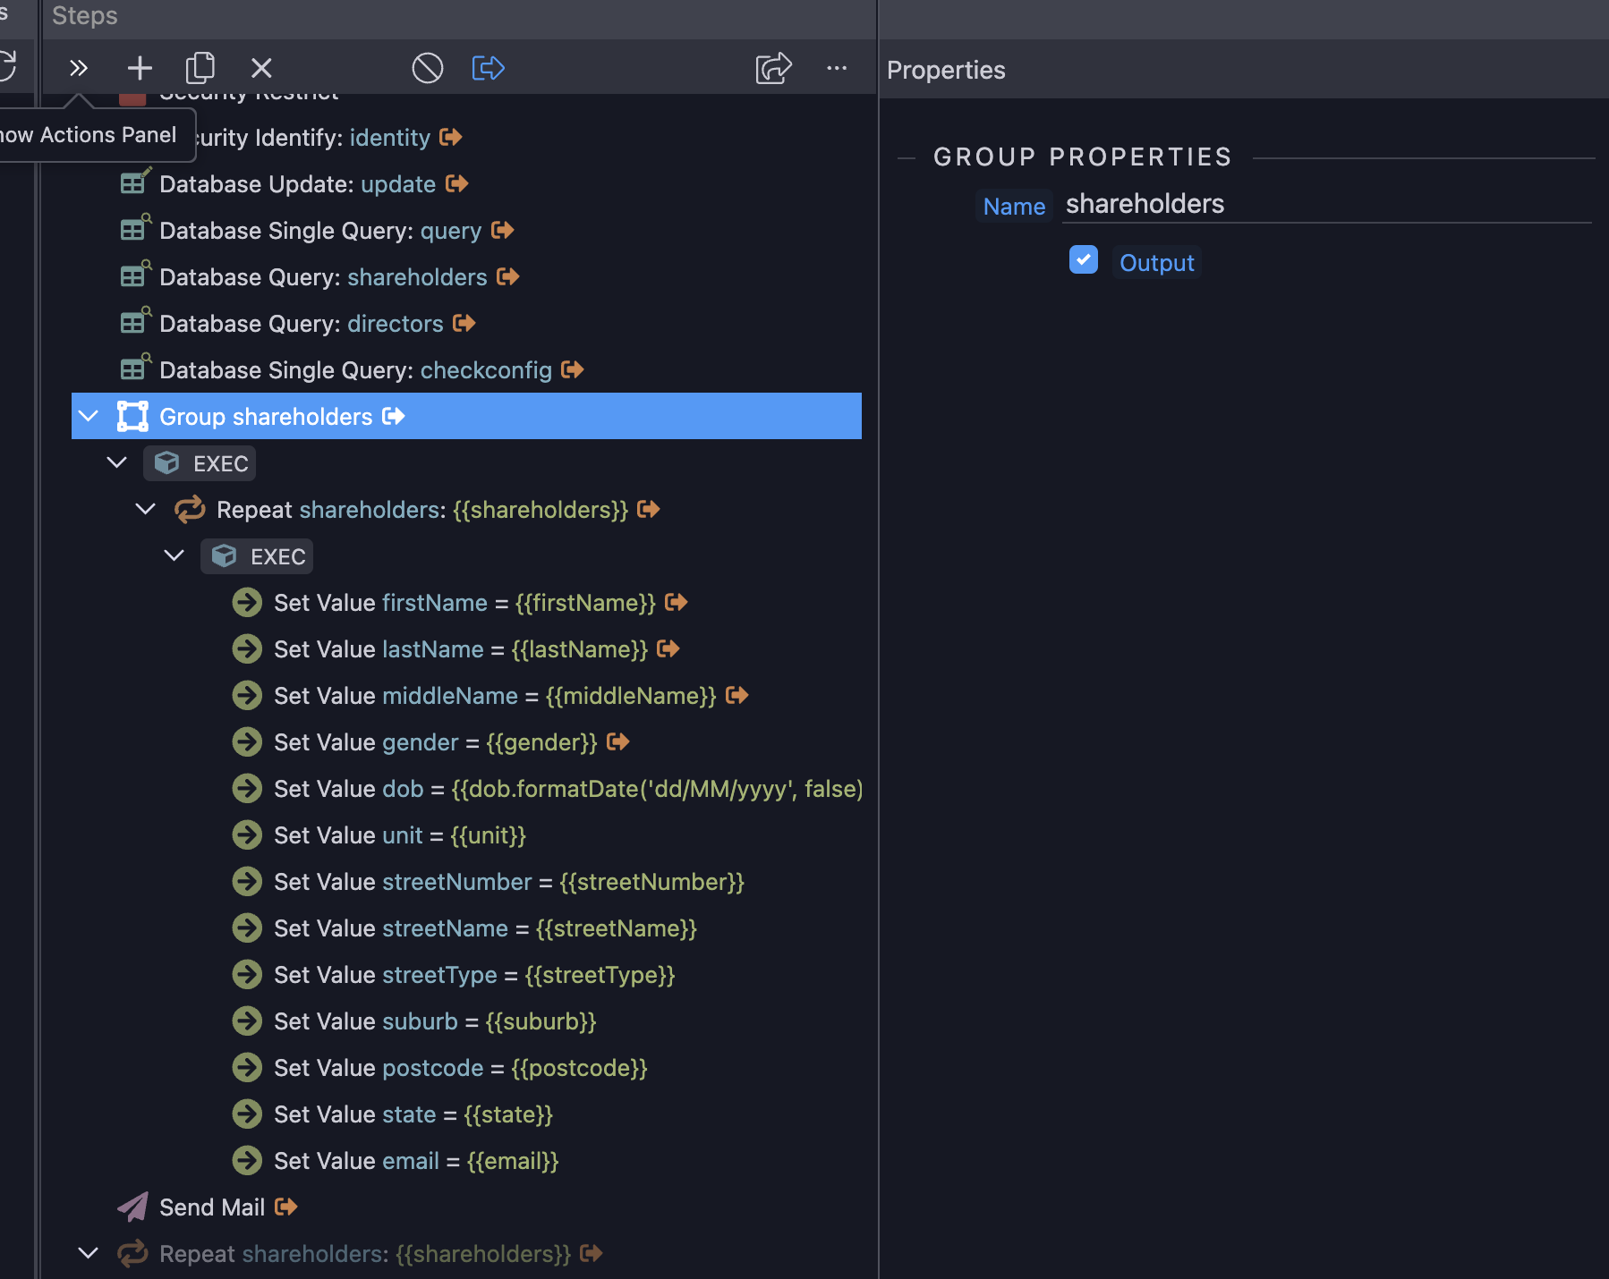Collapse the inner EXEC block under Repeat
This screenshot has width=1609, height=1279.
pyautogui.click(x=174, y=555)
